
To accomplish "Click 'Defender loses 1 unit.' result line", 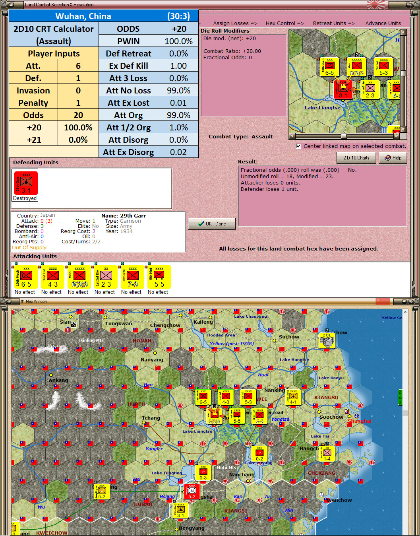I will [269, 189].
